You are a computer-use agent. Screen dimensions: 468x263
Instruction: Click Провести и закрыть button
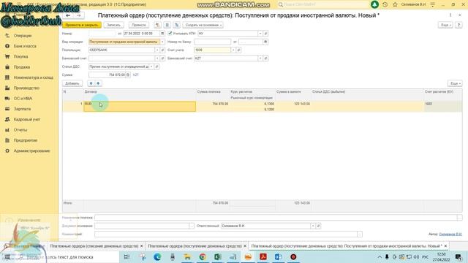(82, 25)
